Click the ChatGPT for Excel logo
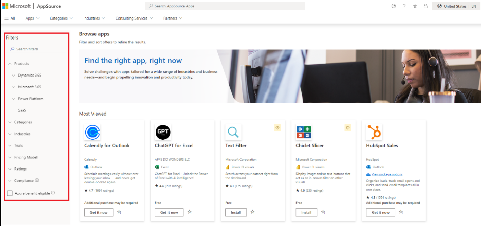 click(x=163, y=133)
